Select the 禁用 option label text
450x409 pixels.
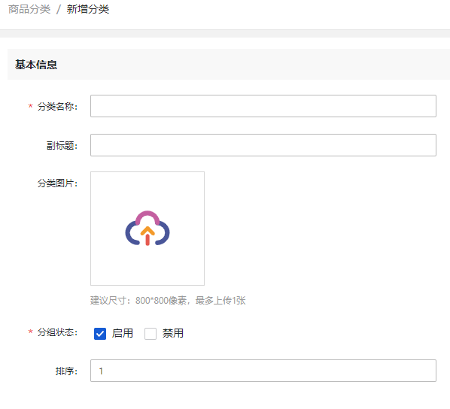(173, 333)
